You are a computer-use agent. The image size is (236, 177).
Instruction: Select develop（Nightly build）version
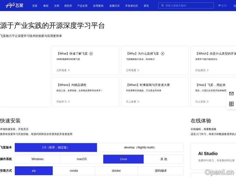click(140, 147)
